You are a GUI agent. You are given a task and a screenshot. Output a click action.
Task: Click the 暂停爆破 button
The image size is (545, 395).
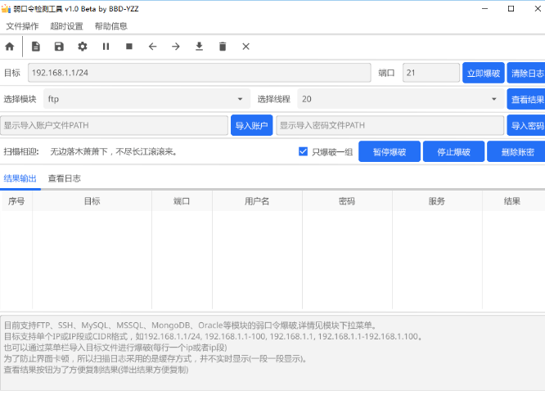(390, 152)
